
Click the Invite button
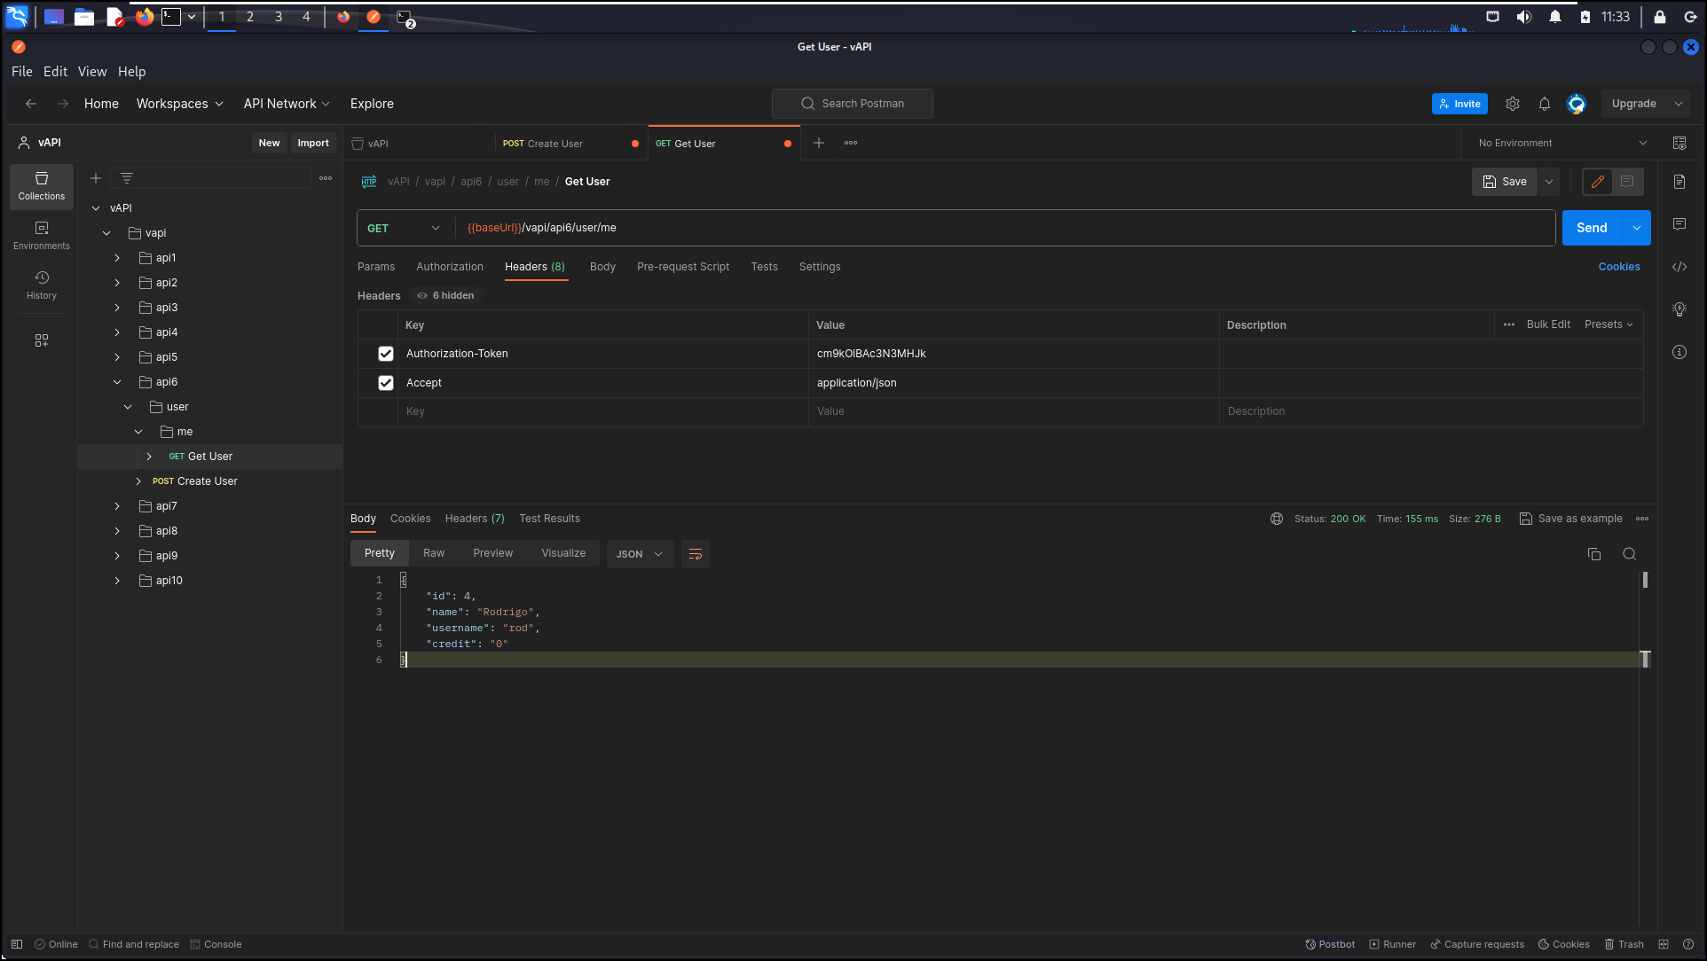click(x=1459, y=104)
